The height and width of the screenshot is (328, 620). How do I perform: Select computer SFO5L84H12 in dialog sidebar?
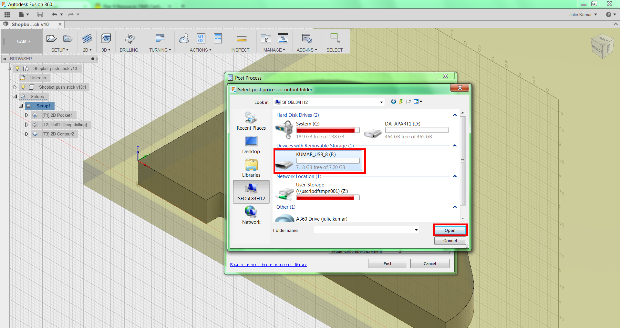coord(251,192)
